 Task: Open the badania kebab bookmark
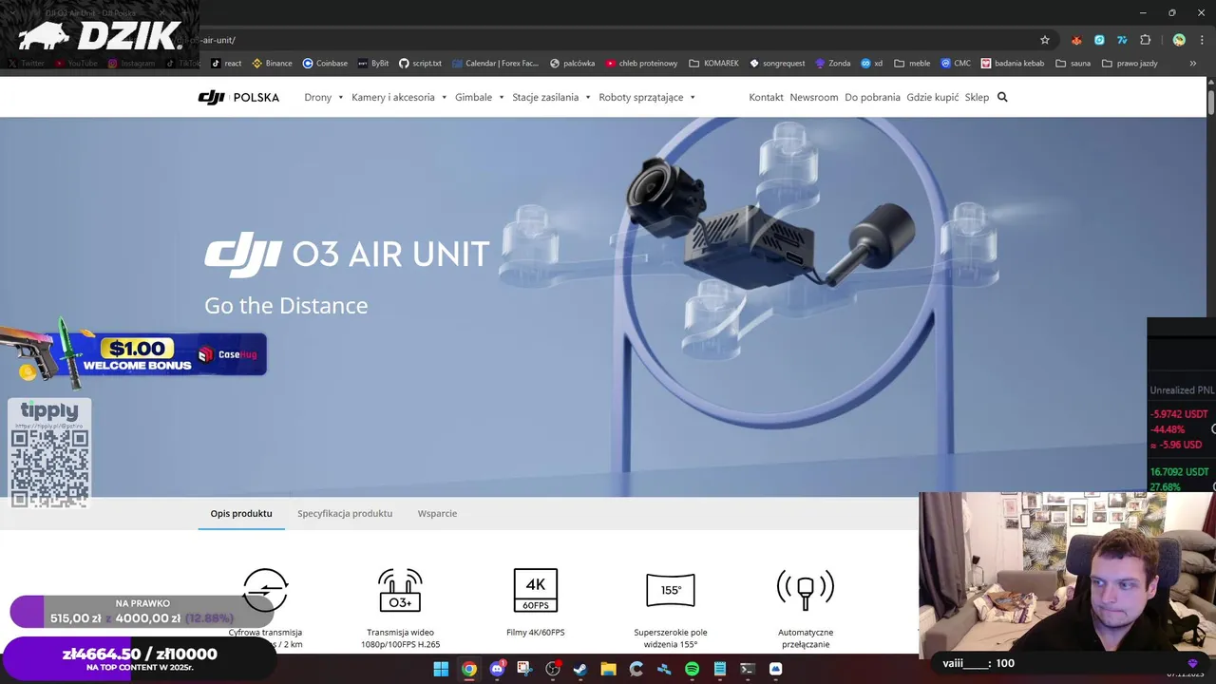tap(1013, 64)
